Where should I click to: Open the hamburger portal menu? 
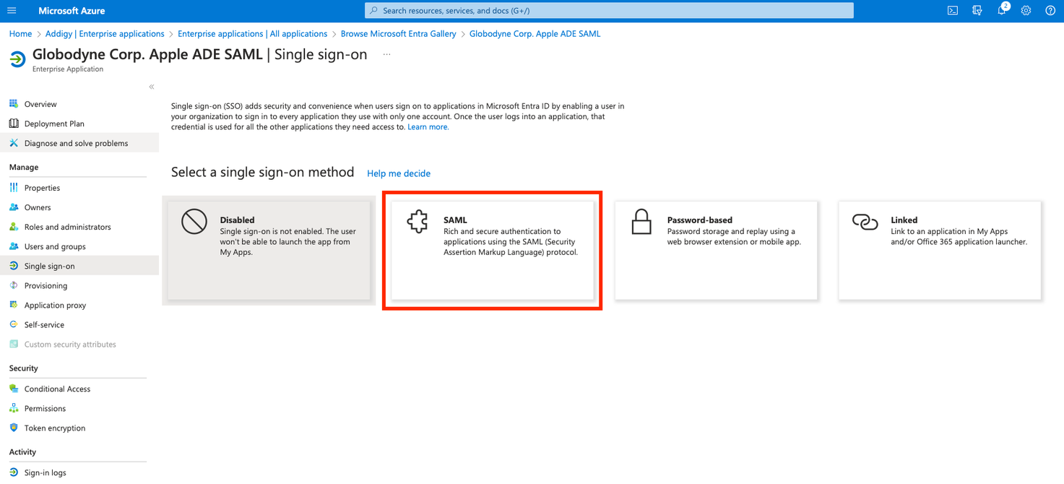(12, 11)
